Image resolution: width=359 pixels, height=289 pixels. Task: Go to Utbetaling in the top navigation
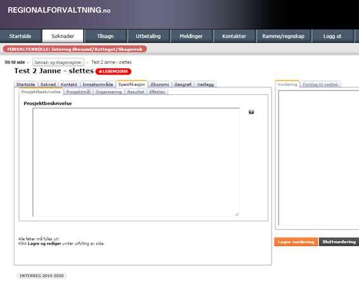point(148,36)
